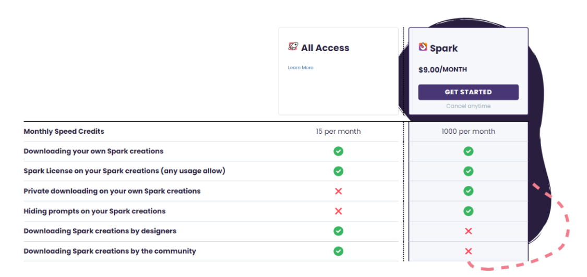Click the Cancel anytime text
This screenshot has height=277, width=587.
[469, 106]
